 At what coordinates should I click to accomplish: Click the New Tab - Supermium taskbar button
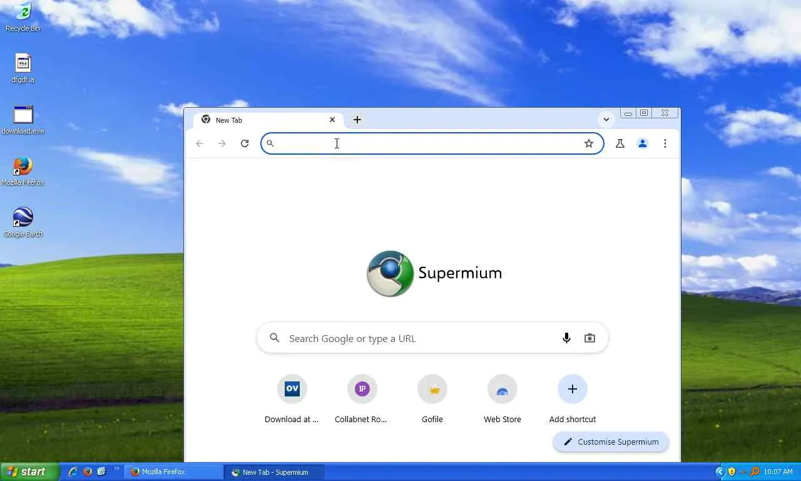275,472
